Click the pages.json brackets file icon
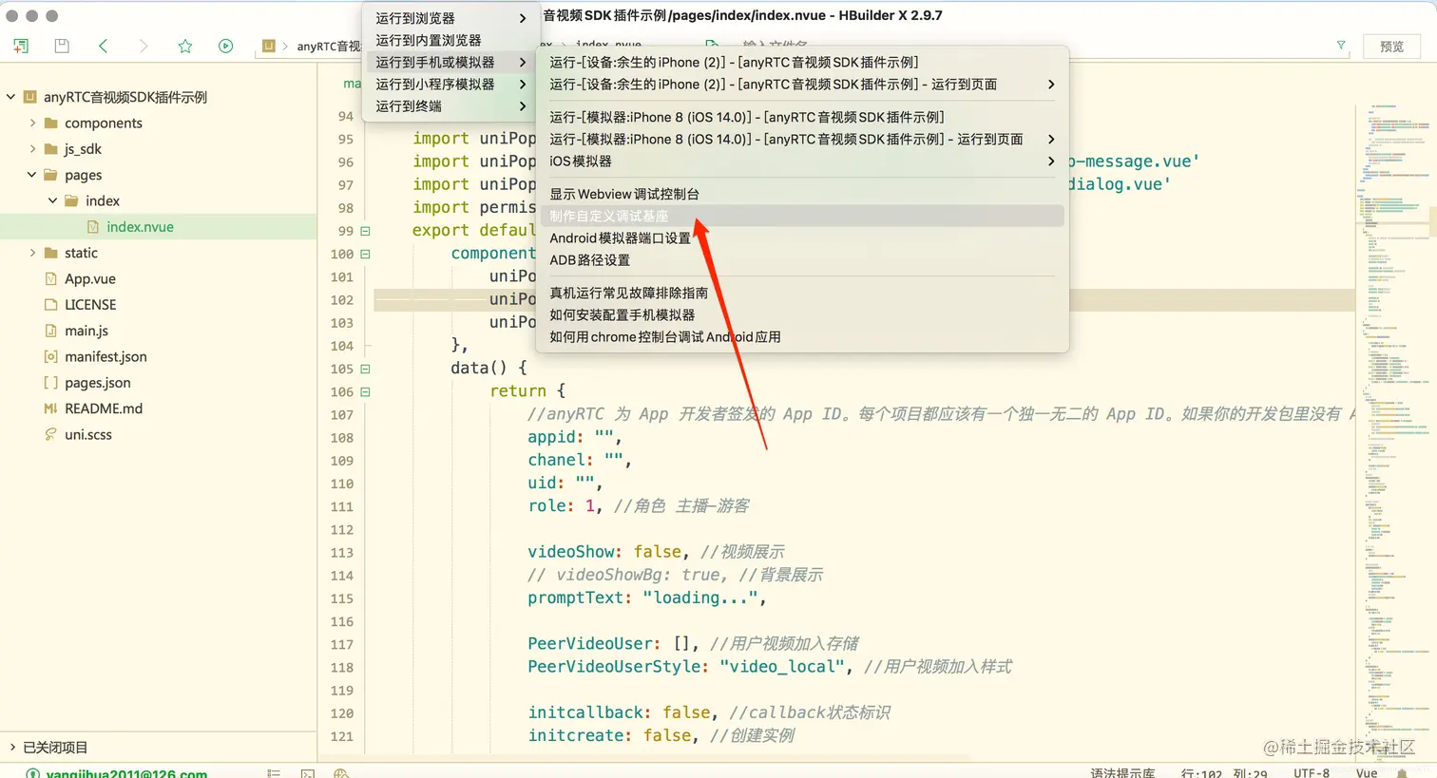The width and height of the screenshot is (1437, 778). pyautogui.click(x=51, y=383)
